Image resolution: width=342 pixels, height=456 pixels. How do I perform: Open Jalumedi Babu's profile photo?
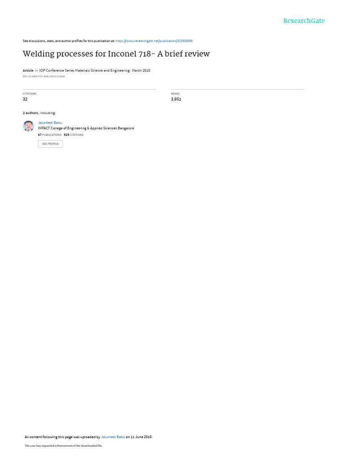coord(28,126)
